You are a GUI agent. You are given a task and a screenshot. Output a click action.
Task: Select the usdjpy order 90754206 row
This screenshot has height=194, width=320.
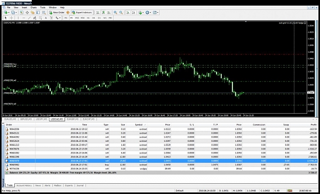[161, 169]
